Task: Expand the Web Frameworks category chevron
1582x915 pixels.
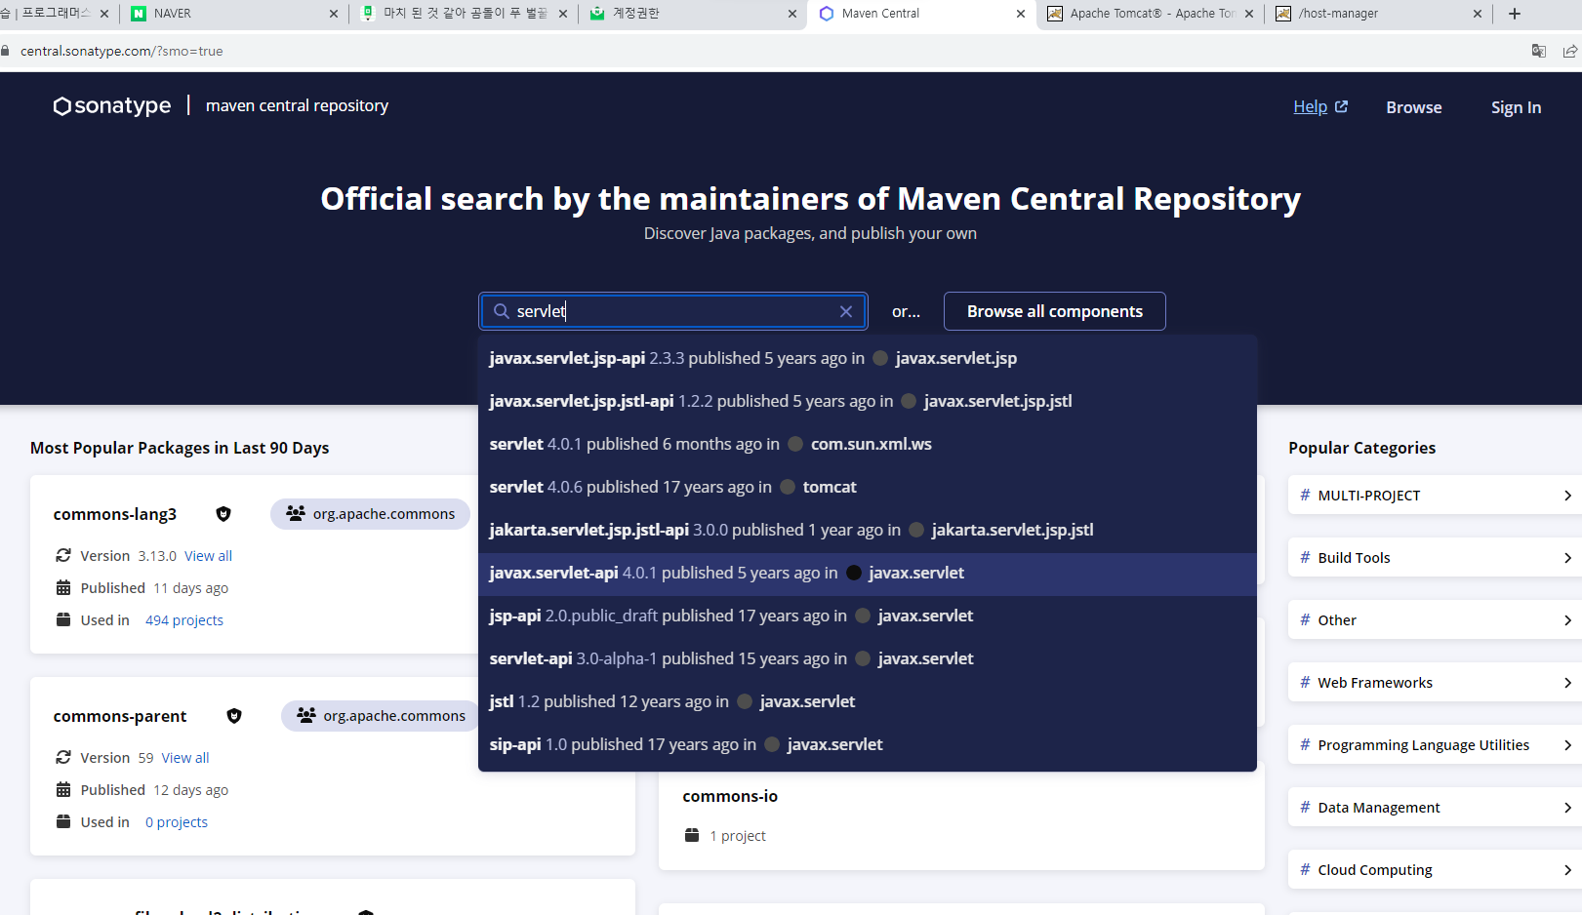Action: point(1567,683)
